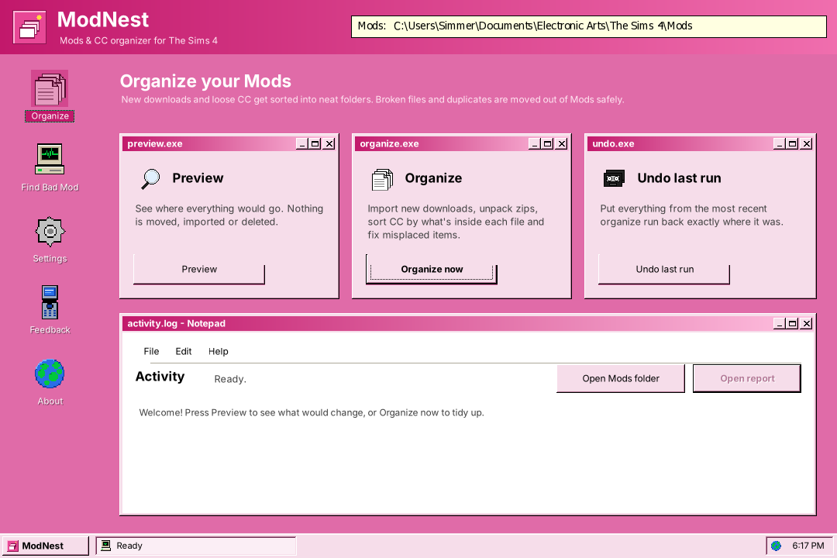Click the globe icon in system tray

[x=776, y=546]
